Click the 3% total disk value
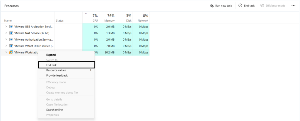Viewport: 300px width, 121px height. click(x=129, y=16)
